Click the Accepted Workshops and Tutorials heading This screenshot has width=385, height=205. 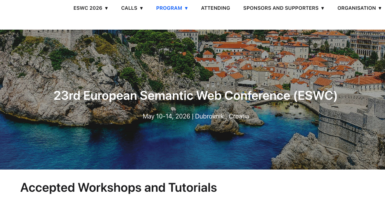[119, 187]
